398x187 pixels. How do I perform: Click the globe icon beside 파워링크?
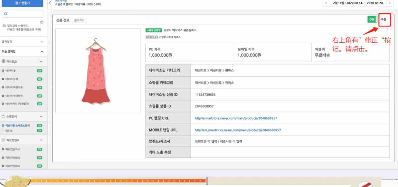click(4, 61)
